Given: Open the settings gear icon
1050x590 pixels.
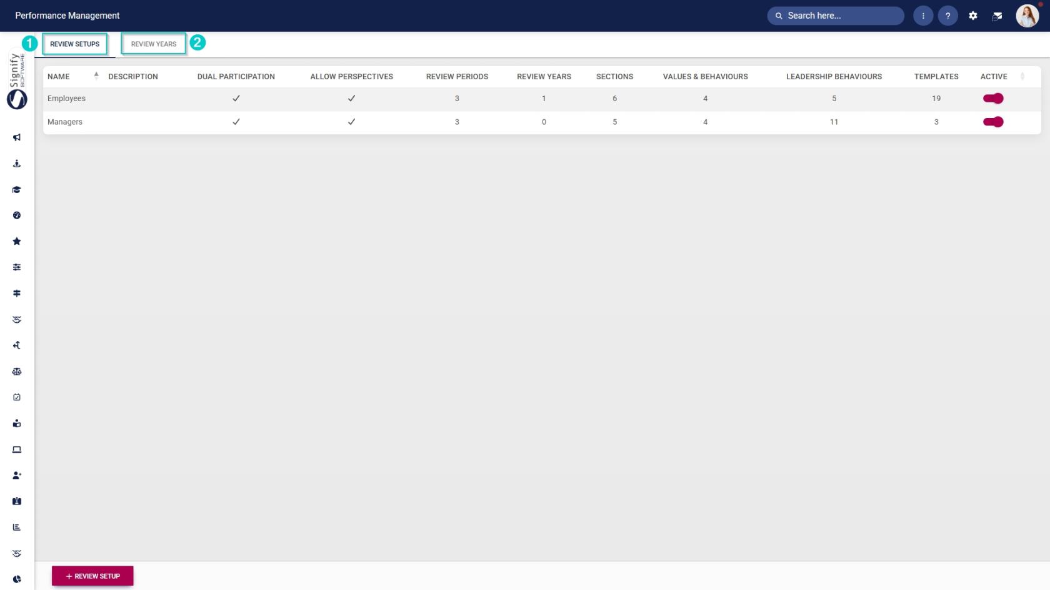Looking at the screenshot, I should click(973, 16).
